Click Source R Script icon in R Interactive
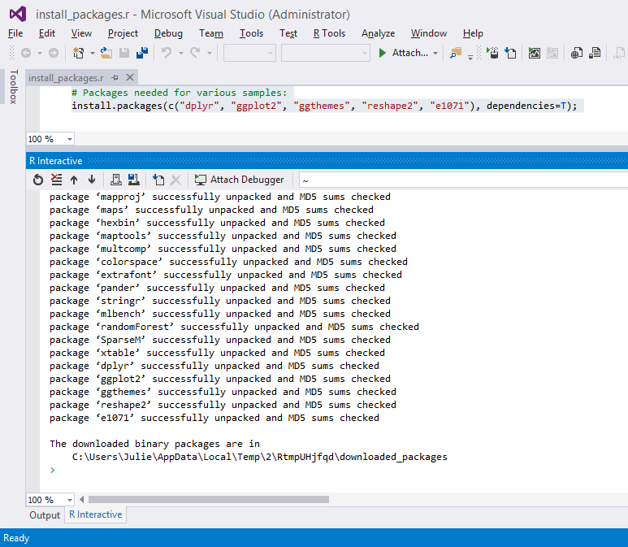This screenshot has width=628, height=547. tap(158, 180)
